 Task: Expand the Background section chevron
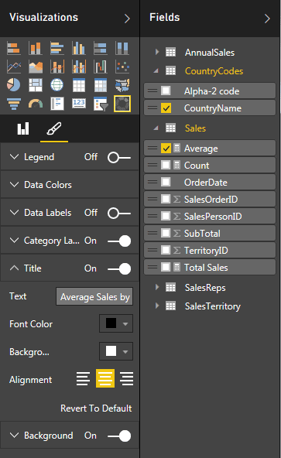pos(15,436)
